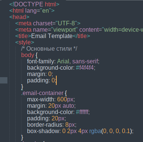Click the opening style tag
This screenshot has height=142, width=143.
tap(24, 42)
